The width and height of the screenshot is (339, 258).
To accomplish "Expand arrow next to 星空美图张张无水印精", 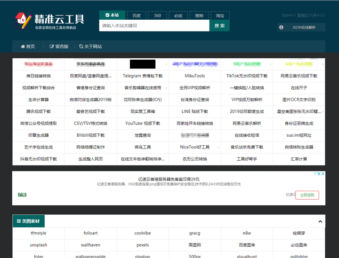I will [x=323, y=111].
